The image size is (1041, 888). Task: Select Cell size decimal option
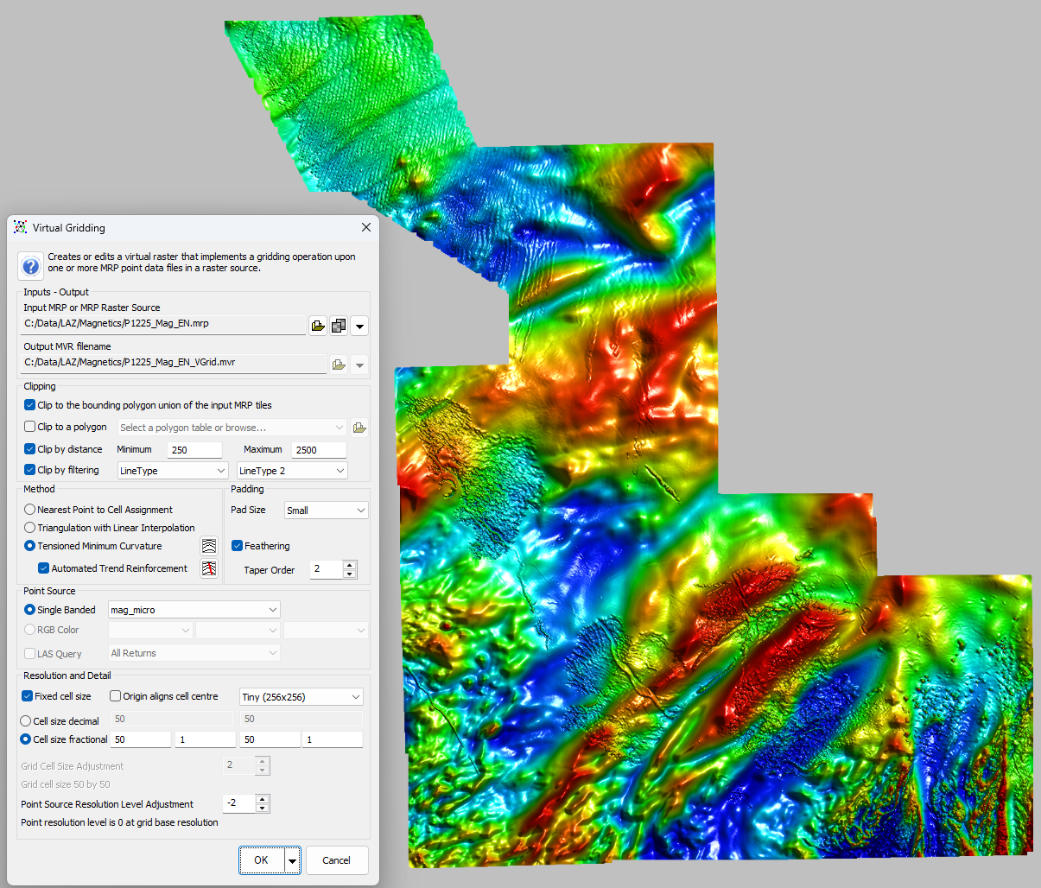[x=26, y=721]
